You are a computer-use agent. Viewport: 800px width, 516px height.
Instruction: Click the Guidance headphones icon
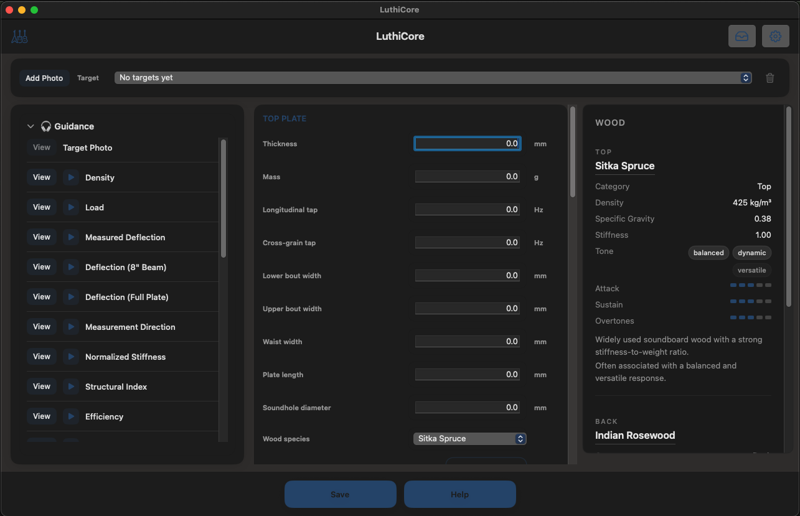(x=46, y=126)
